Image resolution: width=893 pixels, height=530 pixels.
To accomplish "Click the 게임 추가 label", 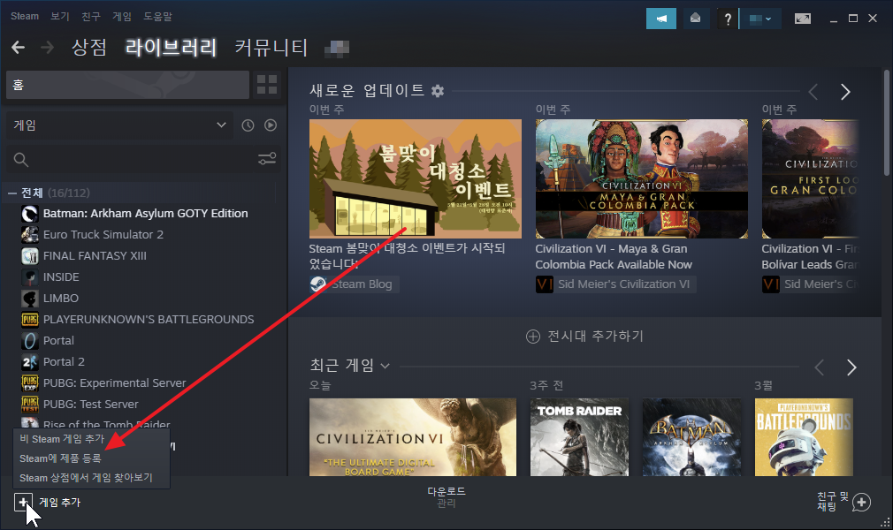I will coord(60,502).
